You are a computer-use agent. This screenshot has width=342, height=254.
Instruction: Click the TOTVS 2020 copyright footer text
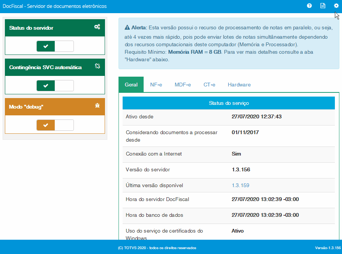(157, 248)
